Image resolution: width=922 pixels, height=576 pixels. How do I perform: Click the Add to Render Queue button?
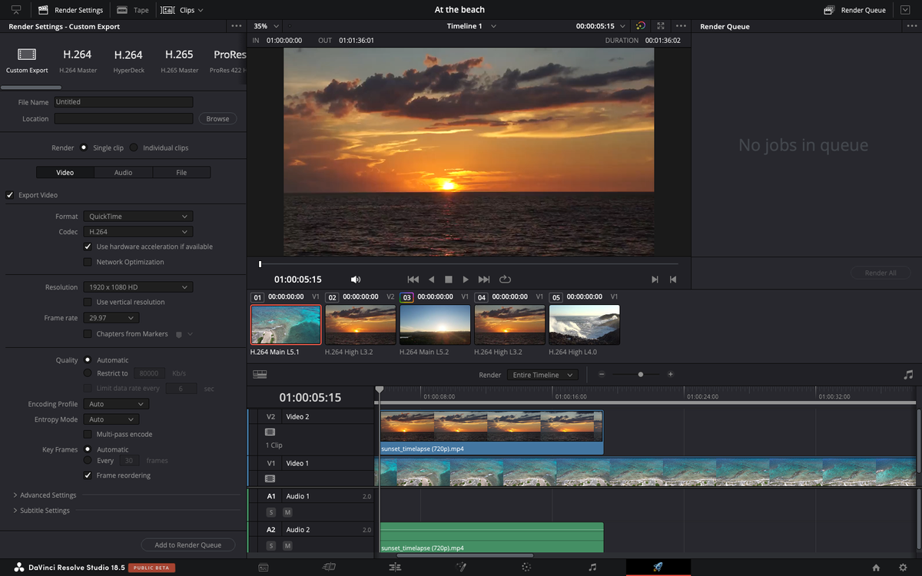(188, 545)
